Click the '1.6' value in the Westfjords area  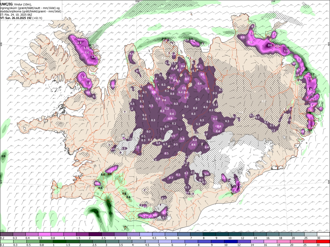[x=84, y=77]
